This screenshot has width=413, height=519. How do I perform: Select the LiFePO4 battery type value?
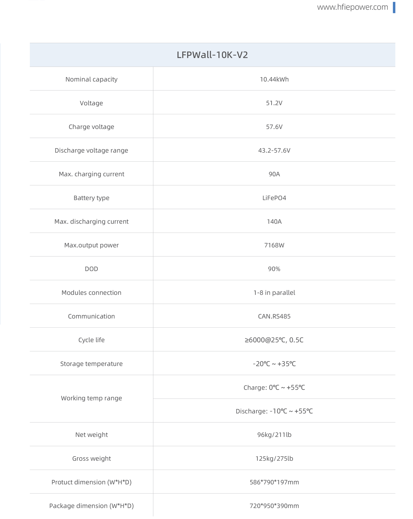pos(274,198)
